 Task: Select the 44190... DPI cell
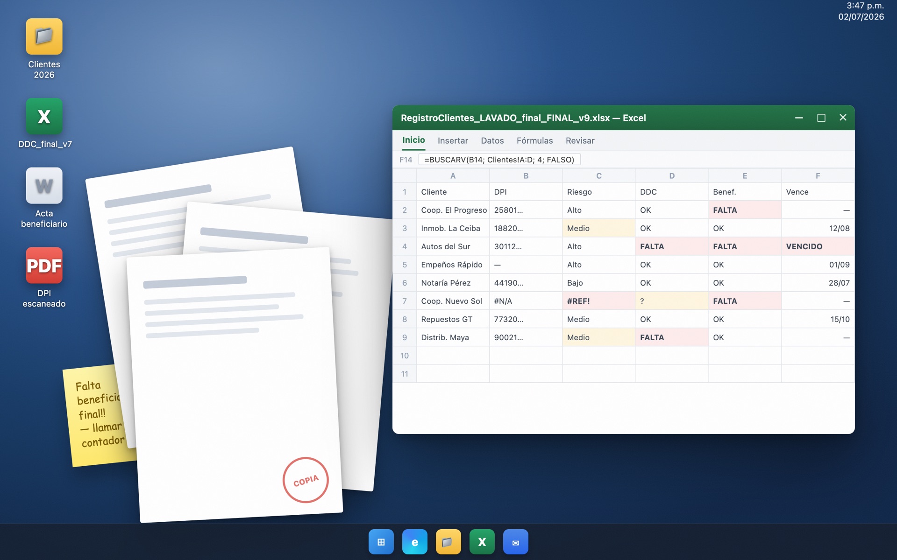point(526,283)
